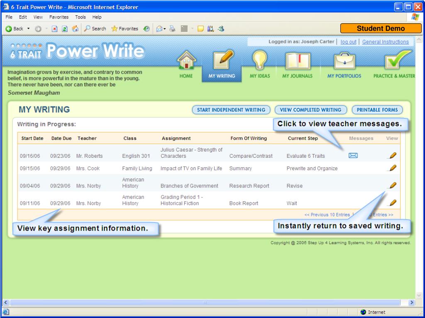The width and height of the screenshot is (425, 318).
Task: Select 'Branches of Government' assignment text
Action: point(189,186)
